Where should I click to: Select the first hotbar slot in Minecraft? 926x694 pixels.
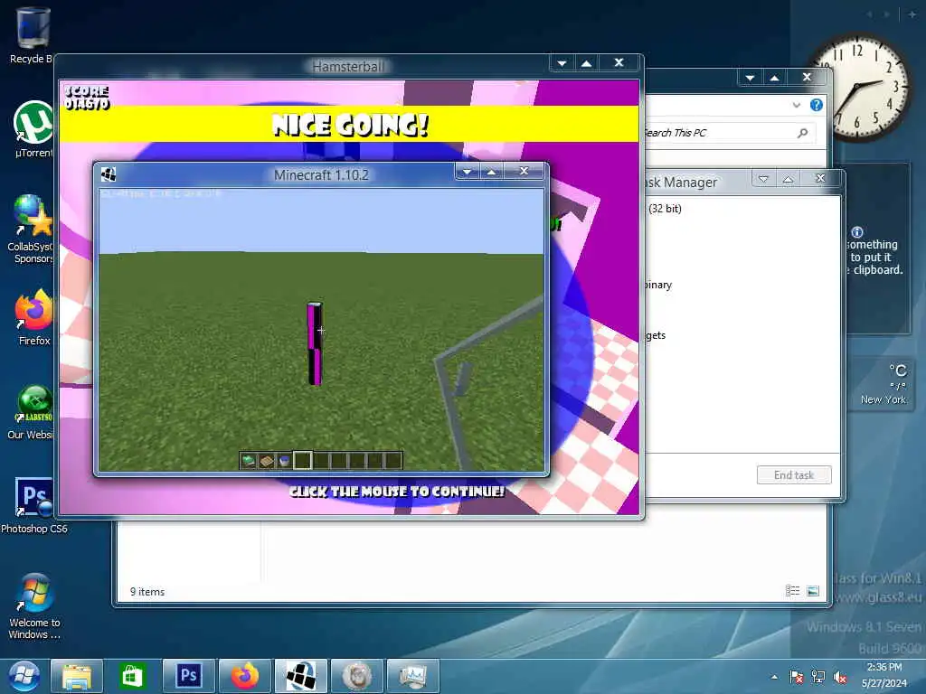click(x=249, y=460)
